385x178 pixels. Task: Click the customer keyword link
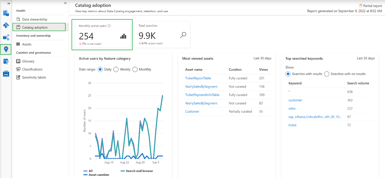point(295,100)
